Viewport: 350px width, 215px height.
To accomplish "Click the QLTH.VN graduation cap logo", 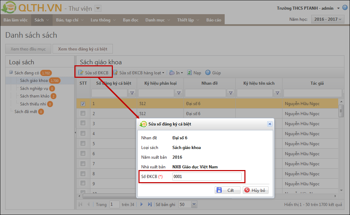I will 9,7.
